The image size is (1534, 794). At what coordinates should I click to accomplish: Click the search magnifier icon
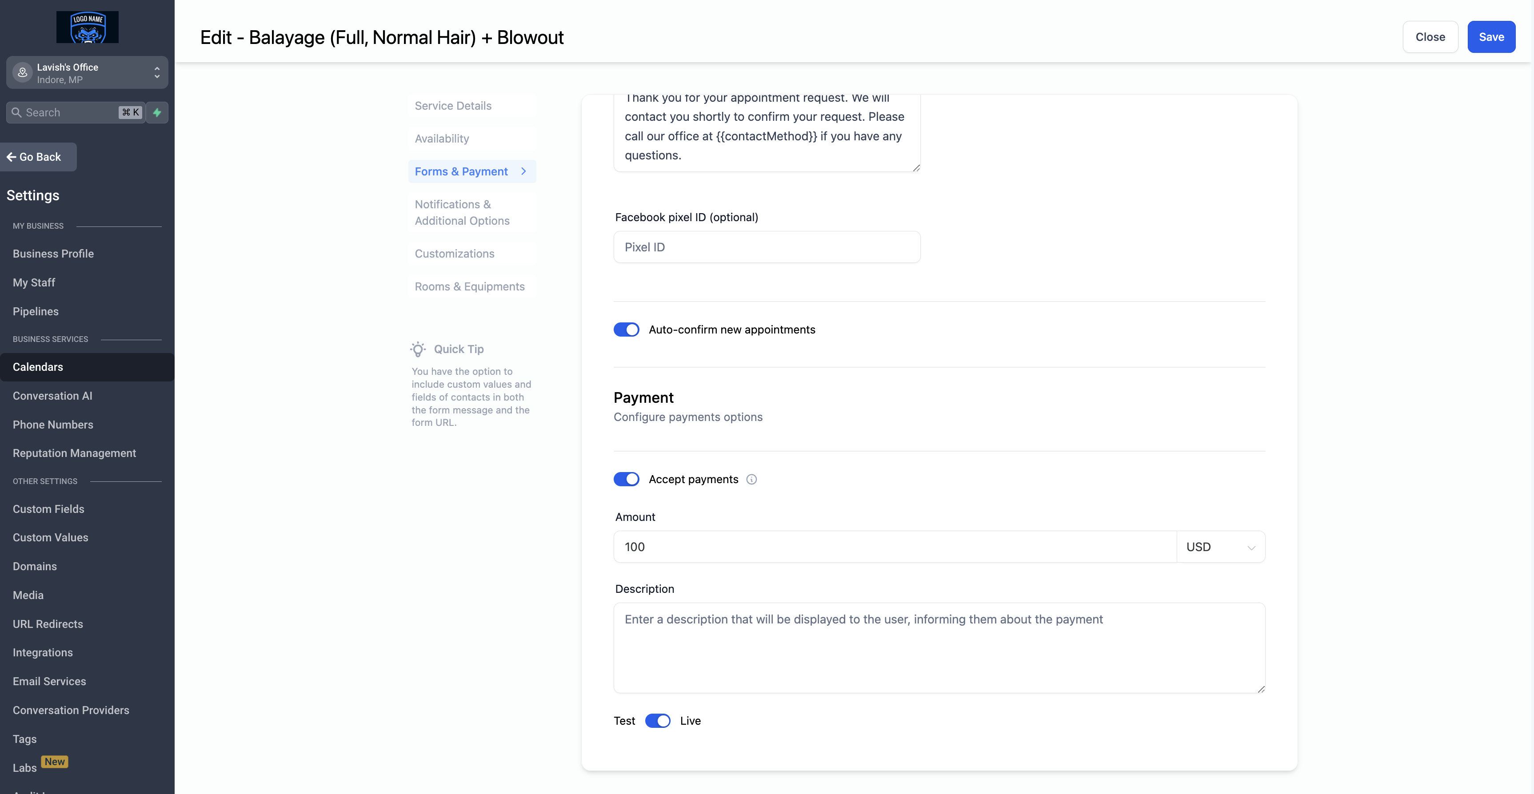click(x=17, y=112)
